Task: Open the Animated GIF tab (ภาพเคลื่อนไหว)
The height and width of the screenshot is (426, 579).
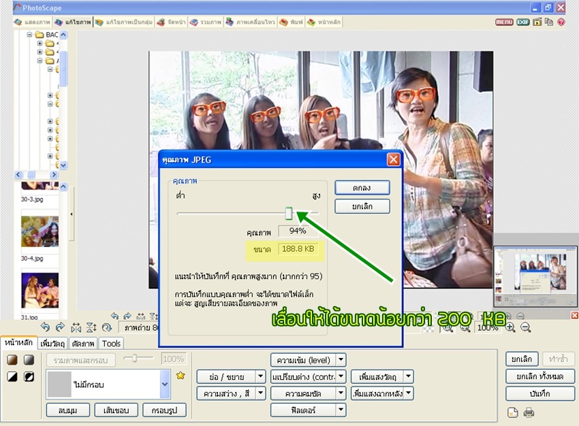Action: 251,22
